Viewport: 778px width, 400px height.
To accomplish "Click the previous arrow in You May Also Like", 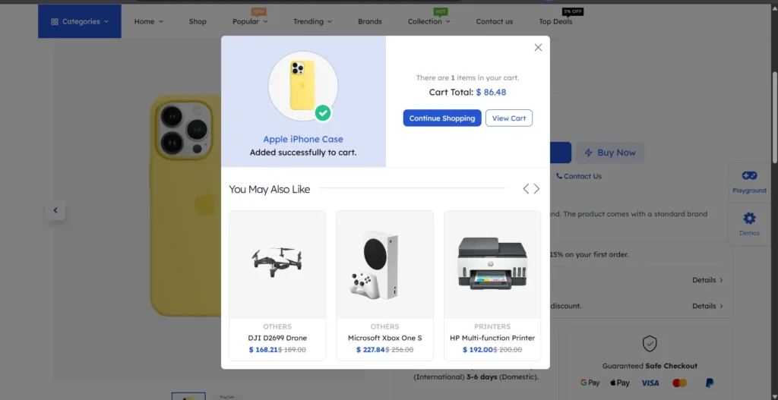I will pyautogui.click(x=526, y=189).
